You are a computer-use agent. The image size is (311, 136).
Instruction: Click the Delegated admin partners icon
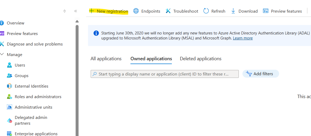coord(9,120)
